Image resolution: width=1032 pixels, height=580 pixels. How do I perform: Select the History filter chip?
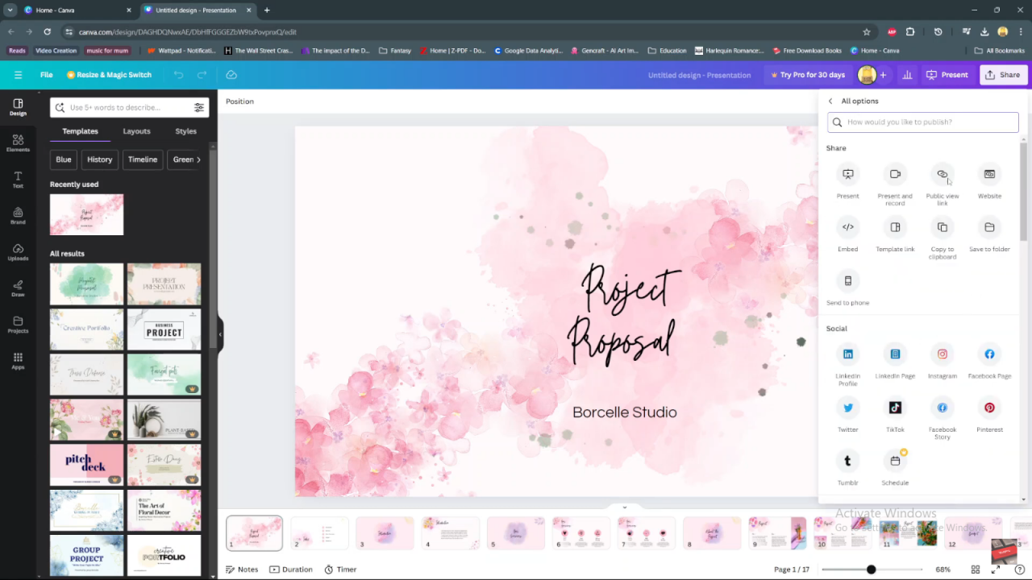click(x=100, y=159)
